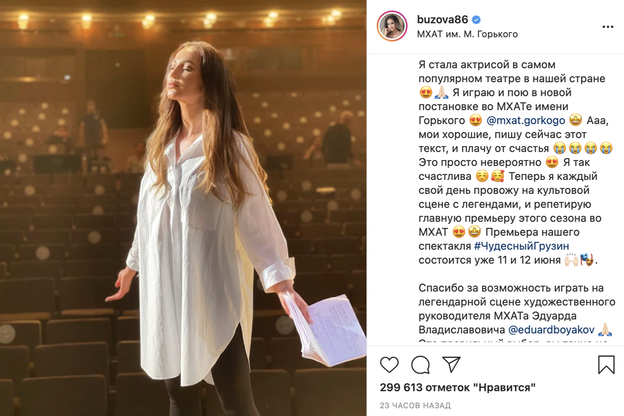Open the buzova86 profile avatar
The image size is (624, 416).
tap(392, 26)
